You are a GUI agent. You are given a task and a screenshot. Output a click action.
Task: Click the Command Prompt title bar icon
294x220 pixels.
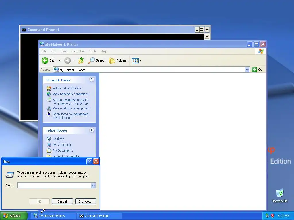coord(24,30)
